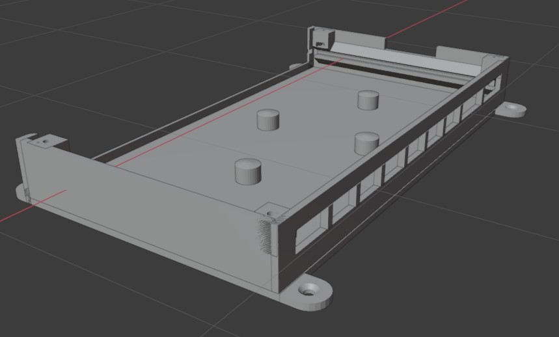This screenshot has width=559, height=337.
Task: Select the nearest cylindrical standoff on the floor
Action: 247,172
